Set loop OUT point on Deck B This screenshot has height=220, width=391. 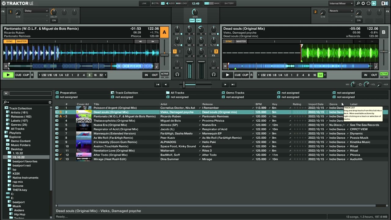pos(374,75)
